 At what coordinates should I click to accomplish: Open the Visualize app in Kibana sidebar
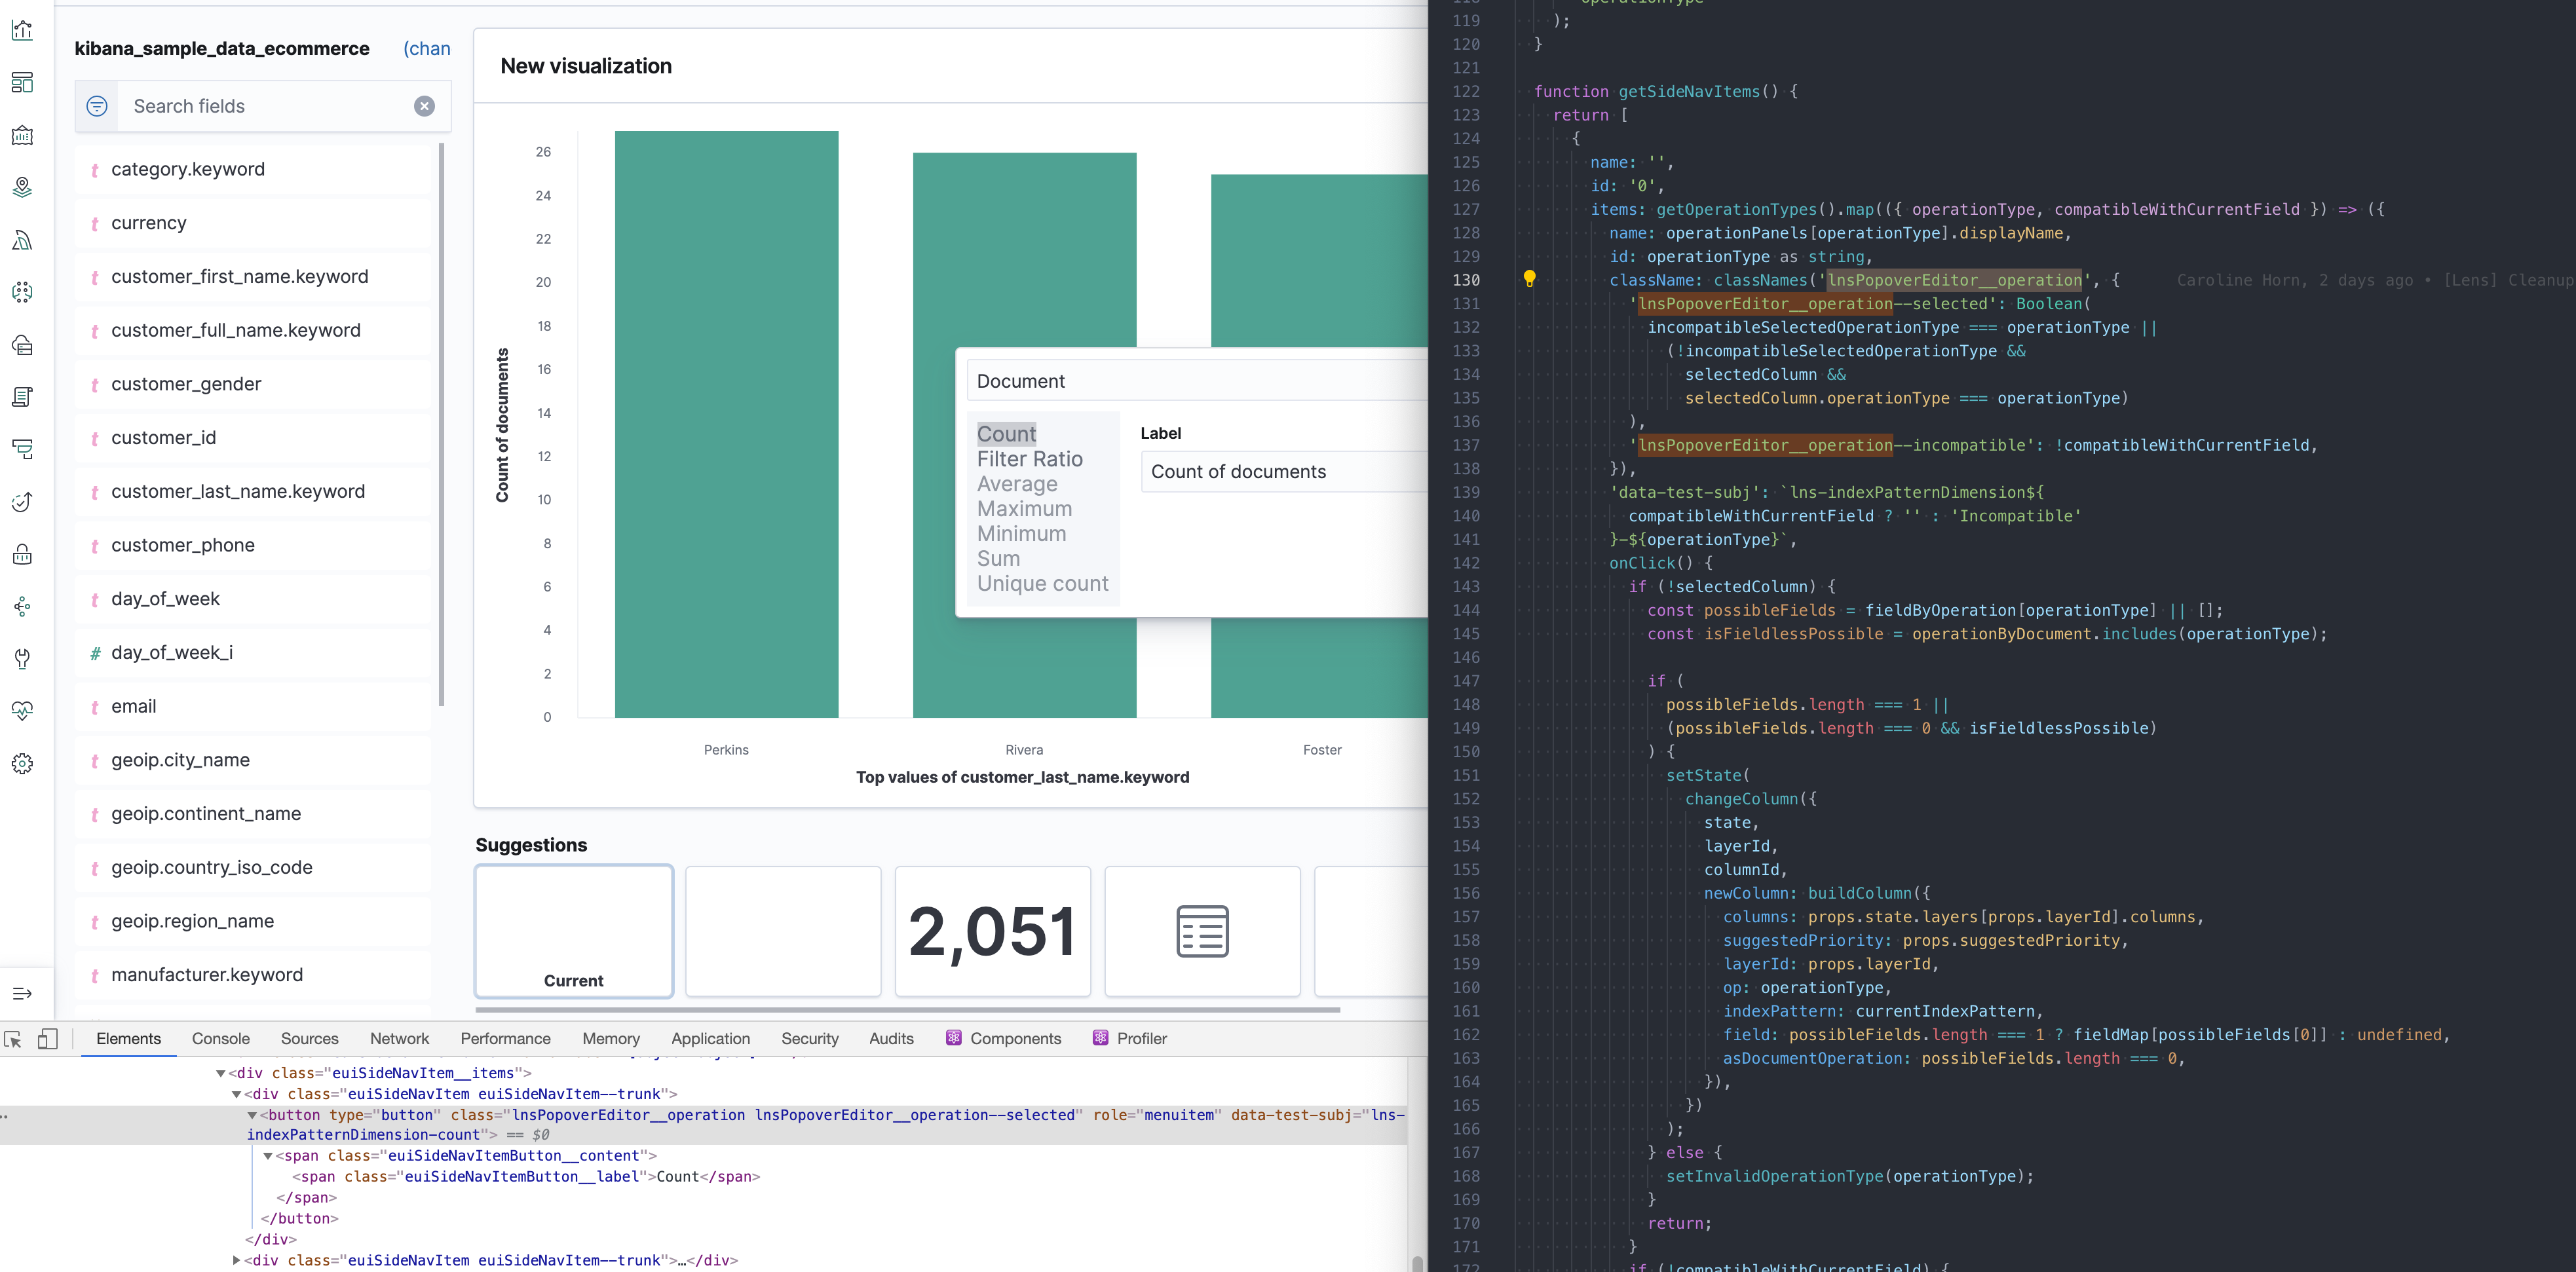[x=22, y=30]
